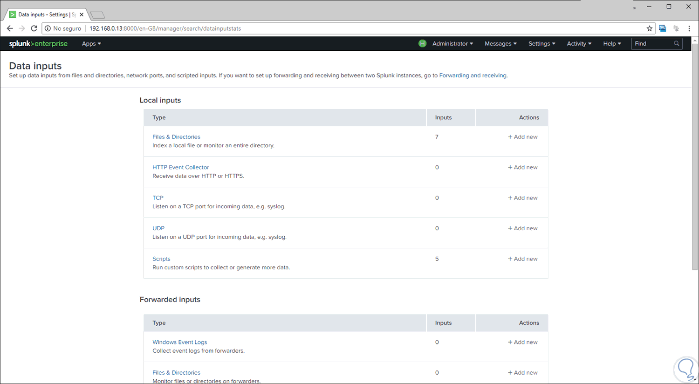Open the Apps dropdown menu
The height and width of the screenshot is (384, 699).
click(x=91, y=43)
